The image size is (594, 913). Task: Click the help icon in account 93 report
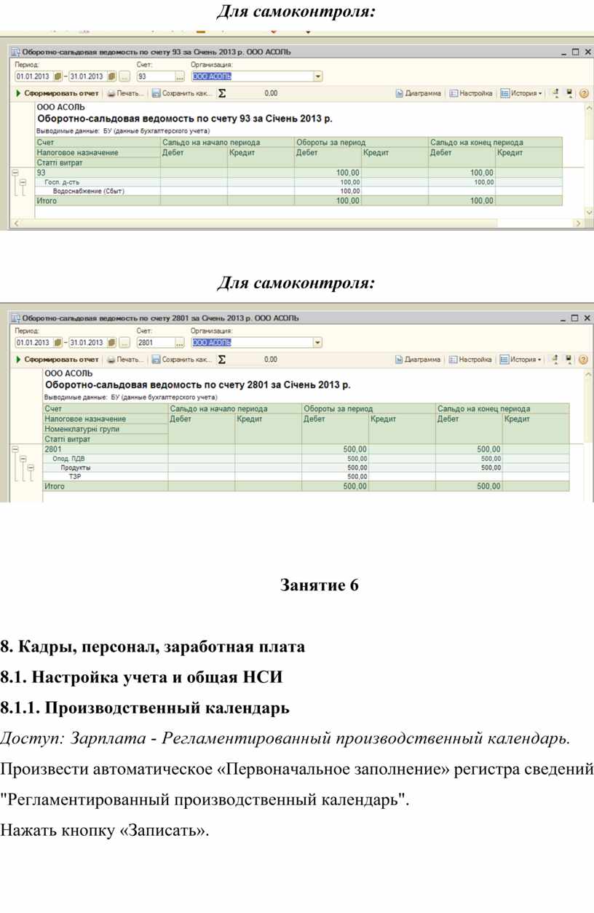(x=584, y=93)
